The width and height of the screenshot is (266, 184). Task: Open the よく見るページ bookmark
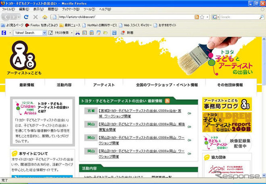(x=12, y=25)
